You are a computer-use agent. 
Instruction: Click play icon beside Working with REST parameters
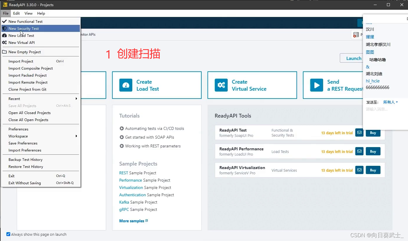tap(122, 146)
